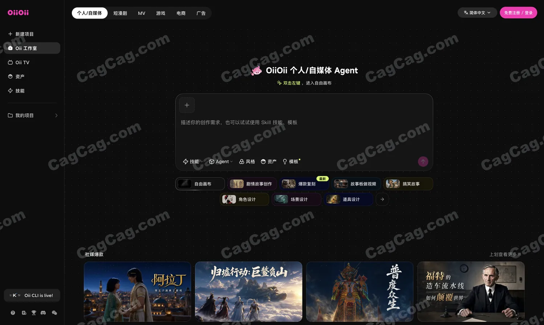544x325 pixels.
Task: Open the 归墟行动:巨鳌负山 thumbnail
Action: (x=249, y=292)
